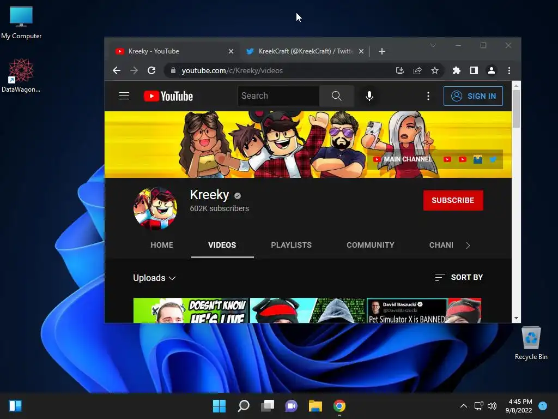Click the address bar URL youtube.com/c/Kreeky/videos
This screenshot has height=419, width=558.
coord(232,70)
